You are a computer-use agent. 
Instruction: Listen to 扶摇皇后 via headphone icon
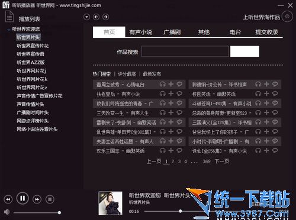162,94
